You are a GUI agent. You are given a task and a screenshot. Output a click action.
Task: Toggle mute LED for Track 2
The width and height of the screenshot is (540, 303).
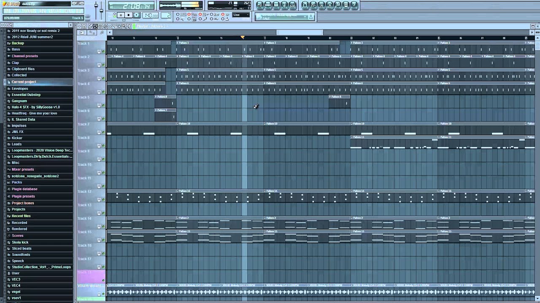click(103, 65)
